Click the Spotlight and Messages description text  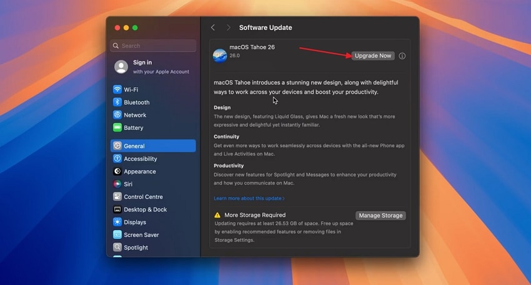(x=305, y=179)
